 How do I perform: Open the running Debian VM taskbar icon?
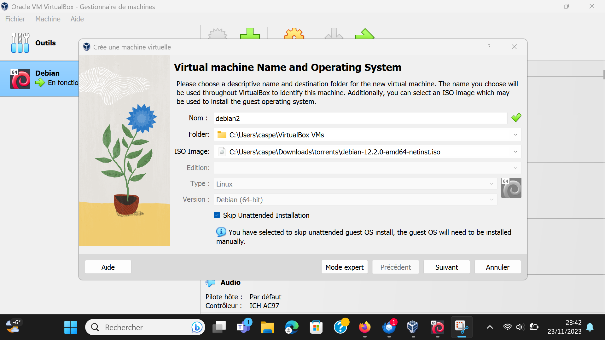click(x=438, y=327)
